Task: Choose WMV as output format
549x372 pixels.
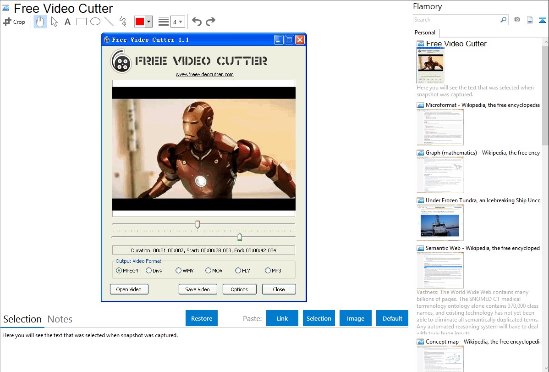Action: pos(185,271)
